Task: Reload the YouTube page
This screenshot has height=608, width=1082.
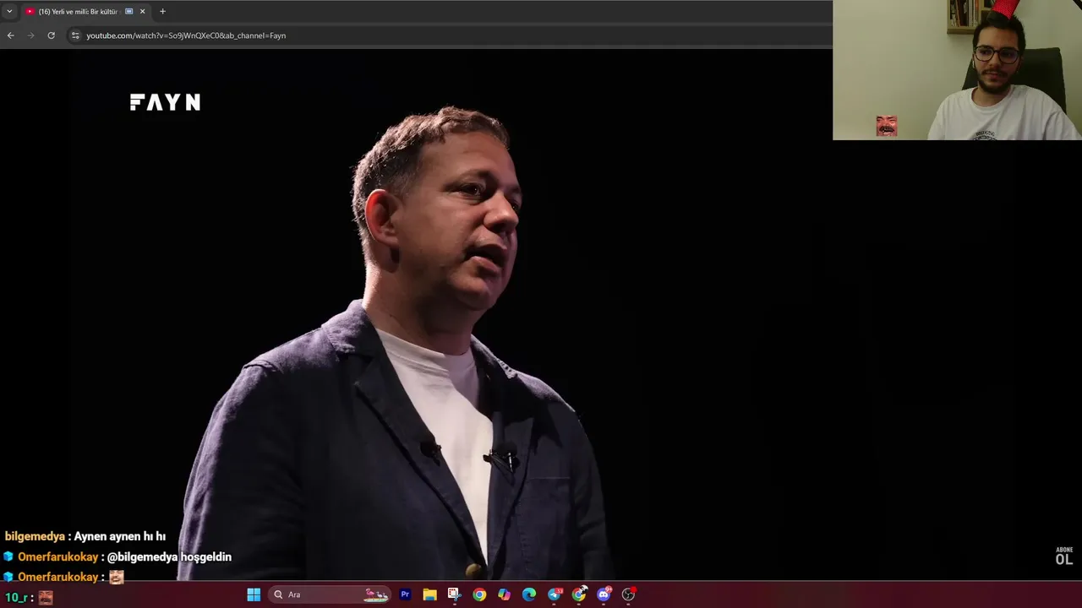Action: pyautogui.click(x=51, y=35)
